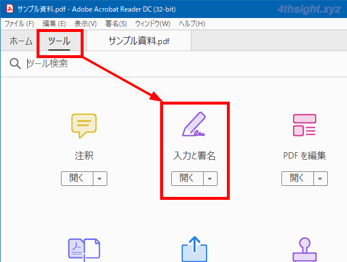Switch to the ホーム tab
Viewport: 347px width, 262px height.
click(21, 41)
